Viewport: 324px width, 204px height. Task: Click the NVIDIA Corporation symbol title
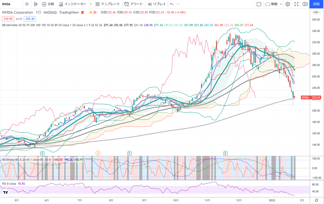[18, 12]
